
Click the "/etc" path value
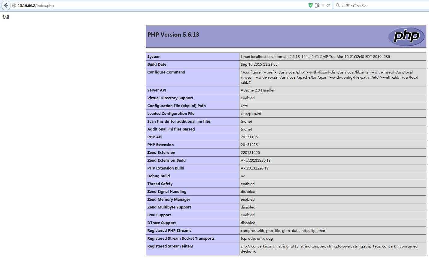point(244,106)
